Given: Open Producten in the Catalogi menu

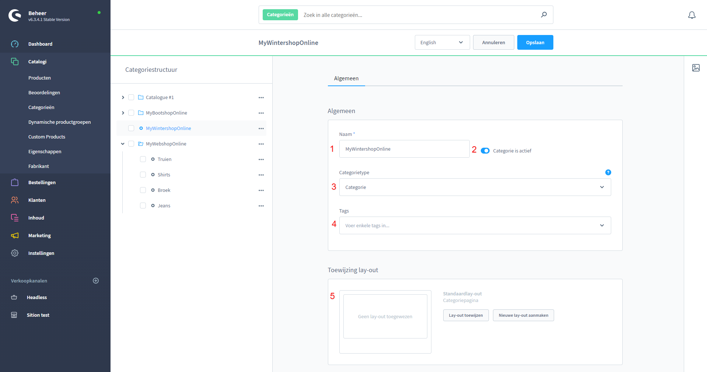Looking at the screenshot, I should [39, 78].
